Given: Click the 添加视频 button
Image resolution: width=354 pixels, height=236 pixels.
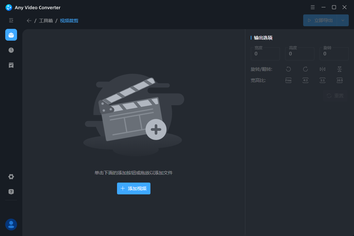Looking at the screenshot, I should (x=134, y=188).
